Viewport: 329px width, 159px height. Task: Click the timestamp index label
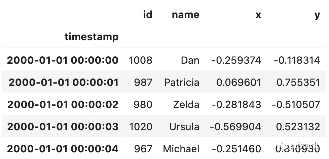92,37
